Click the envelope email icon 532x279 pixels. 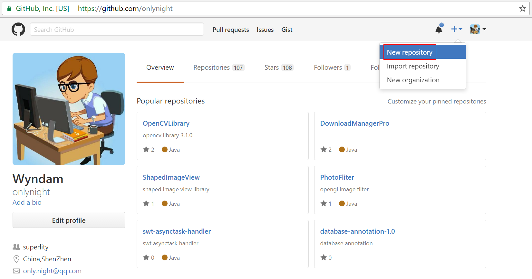[16, 271]
